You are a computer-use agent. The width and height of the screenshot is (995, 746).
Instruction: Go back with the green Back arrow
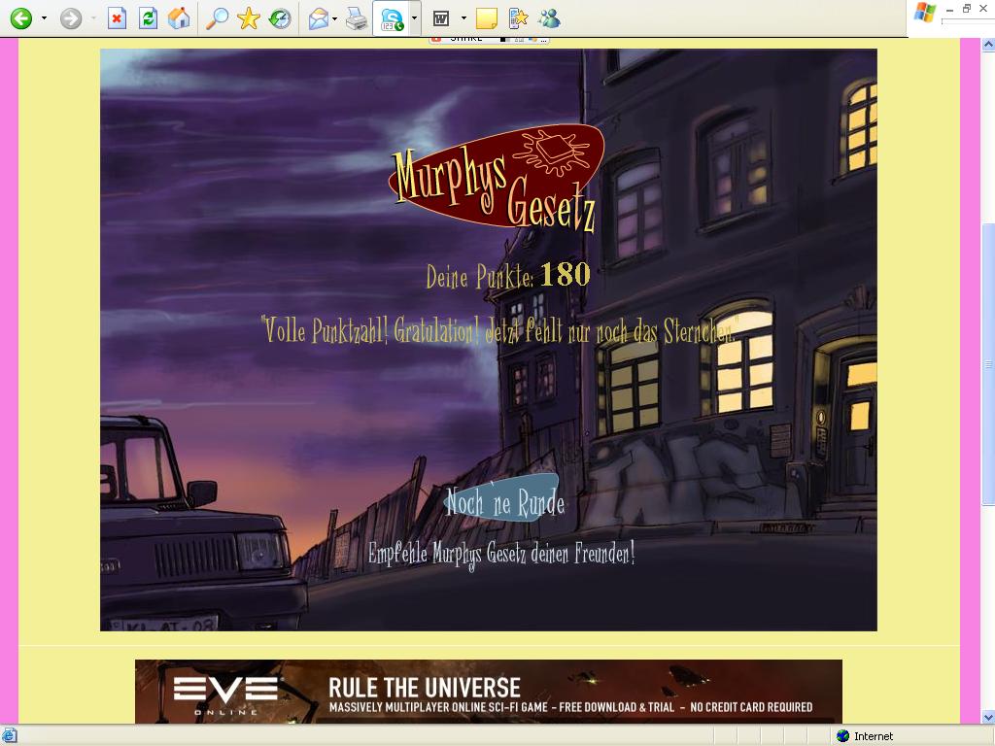point(21,18)
